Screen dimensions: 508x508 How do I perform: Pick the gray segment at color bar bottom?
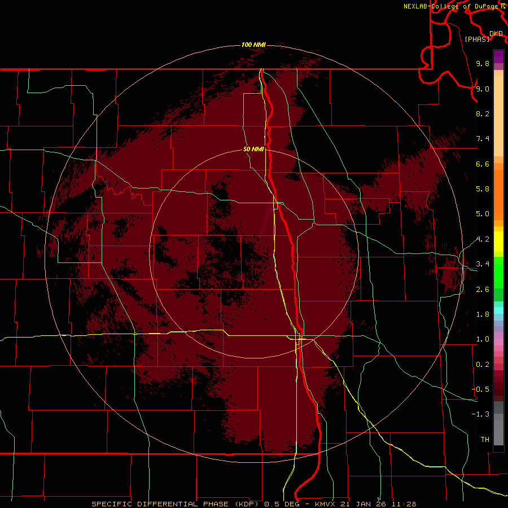(498, 432)
